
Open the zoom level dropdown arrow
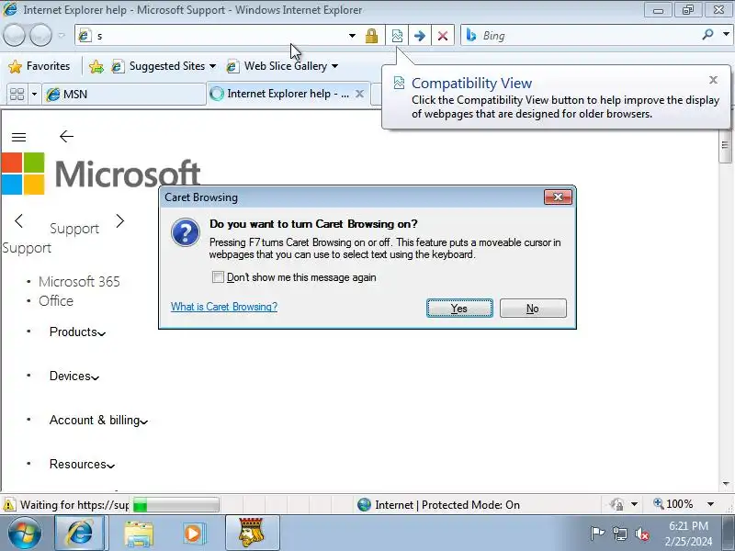[710, 504]
